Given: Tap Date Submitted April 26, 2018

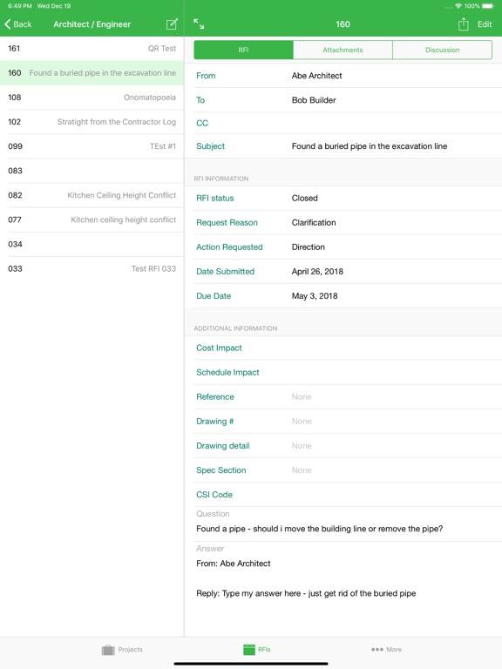Looking at the screenshot, I should click(343, 272).
